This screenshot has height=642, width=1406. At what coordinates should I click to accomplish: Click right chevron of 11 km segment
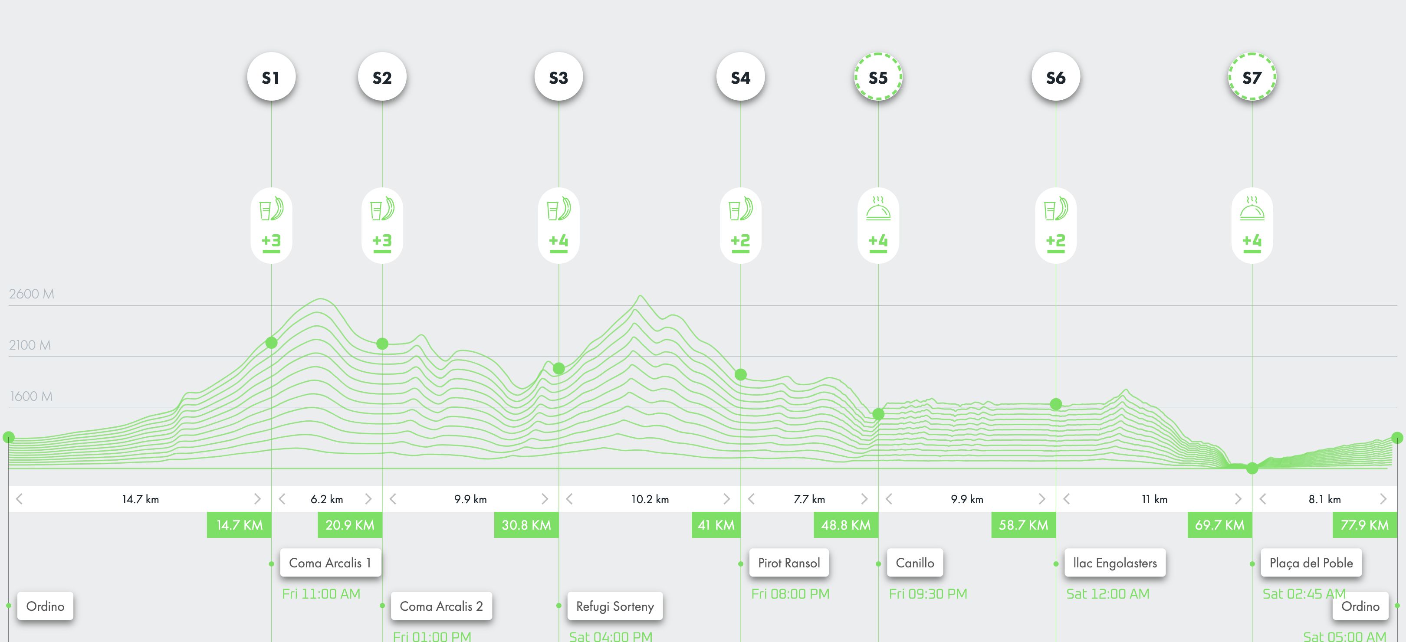click(x=1238, y=498)
